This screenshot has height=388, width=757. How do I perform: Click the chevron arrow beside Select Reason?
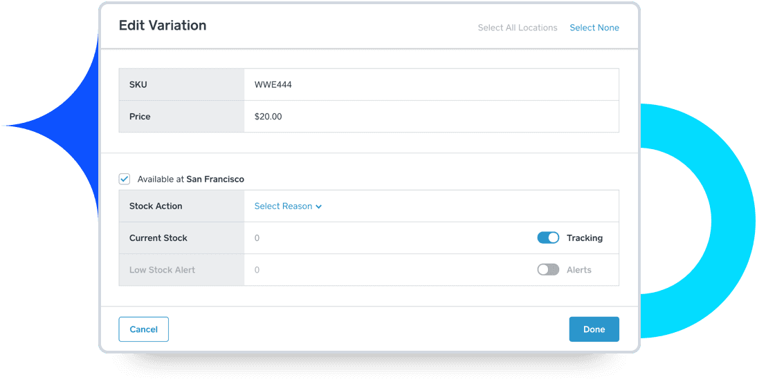click(319, 206)
